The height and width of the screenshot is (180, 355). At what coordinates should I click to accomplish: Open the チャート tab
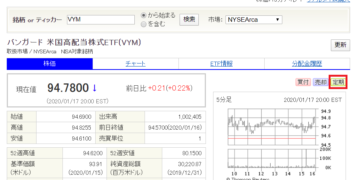coord(136,64)
